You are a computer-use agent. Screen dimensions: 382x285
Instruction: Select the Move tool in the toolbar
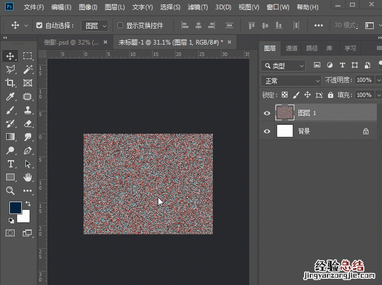(x=10, y=56)
